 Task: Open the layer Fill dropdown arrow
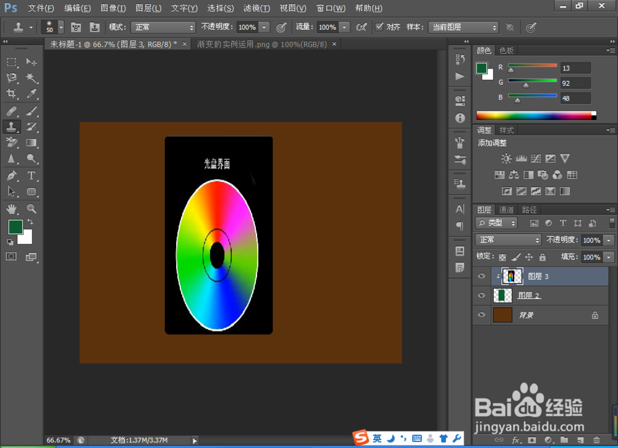point(609,257)
